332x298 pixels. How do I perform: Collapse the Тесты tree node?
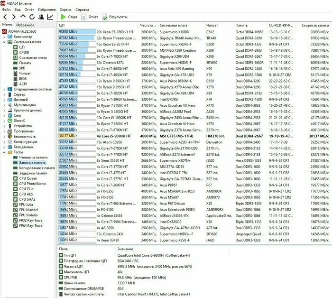tap(4, 152)
